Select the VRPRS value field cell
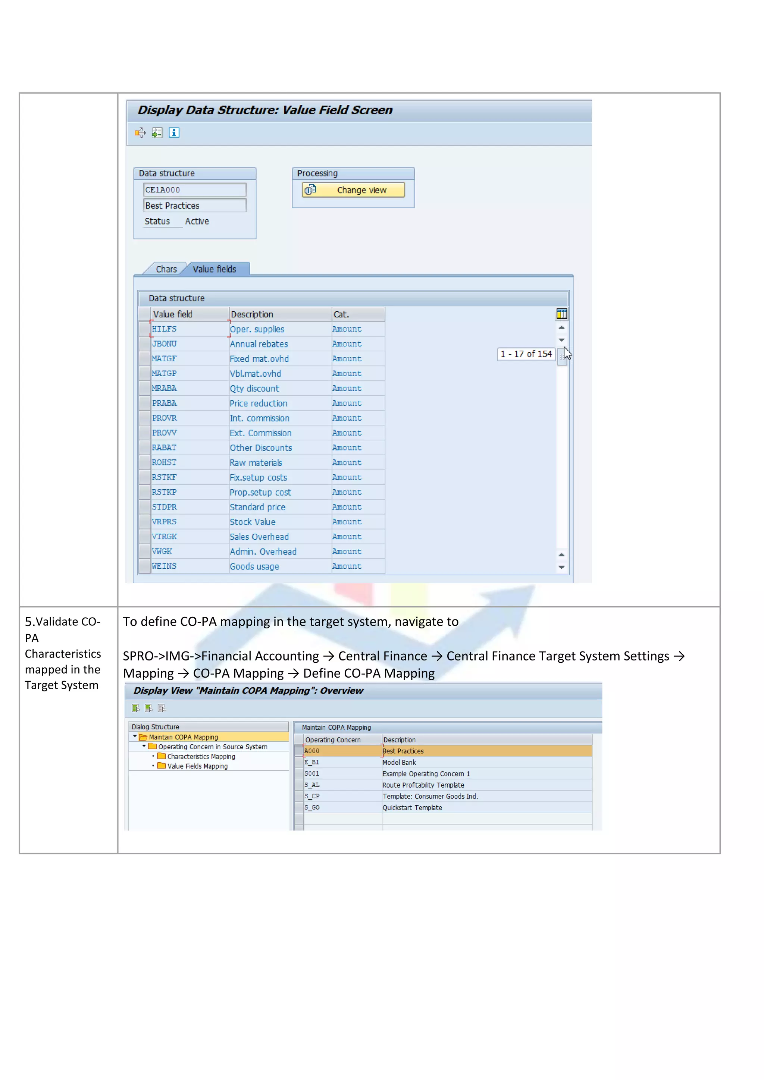Viewport: 764px width, 1080px height. point(190,522)
